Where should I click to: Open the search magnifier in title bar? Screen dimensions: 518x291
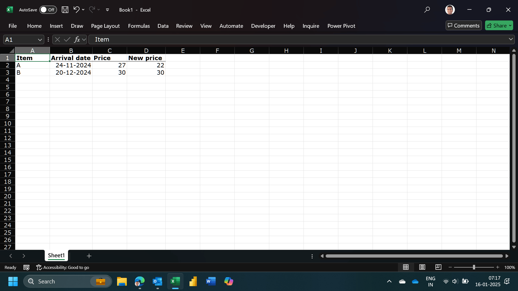click(427, 10)
